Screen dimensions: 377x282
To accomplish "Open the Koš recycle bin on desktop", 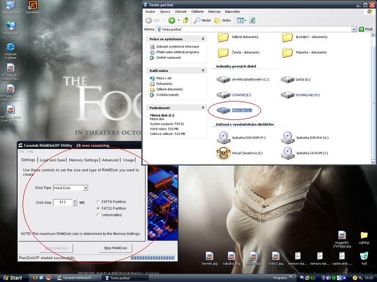I will pyautogui.click(x=364, y=258).
